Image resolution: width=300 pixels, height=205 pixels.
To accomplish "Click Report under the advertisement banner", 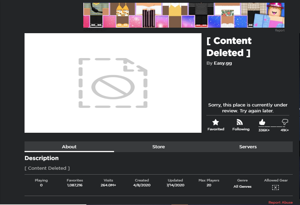I will tap(280, 30).
